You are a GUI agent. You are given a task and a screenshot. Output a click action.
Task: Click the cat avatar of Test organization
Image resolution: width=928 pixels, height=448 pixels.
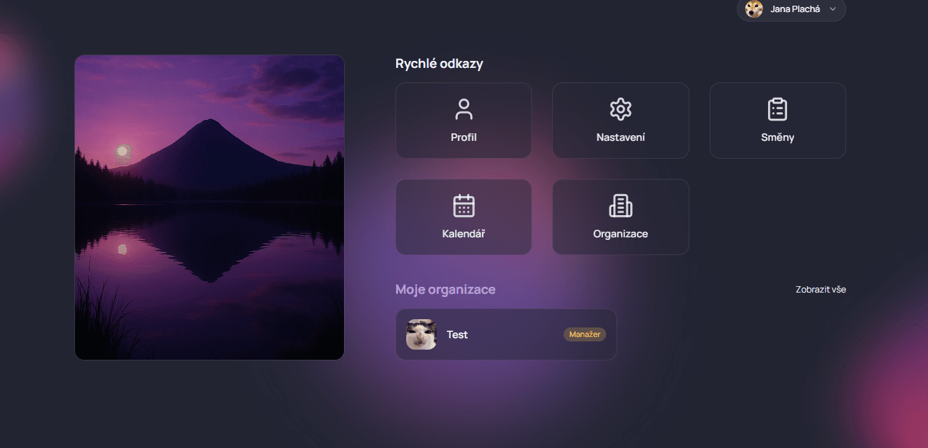(x=421, y=334)
